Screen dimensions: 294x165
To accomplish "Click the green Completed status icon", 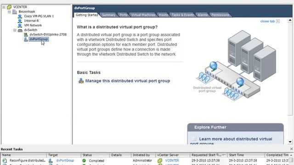I will [84, 160].
